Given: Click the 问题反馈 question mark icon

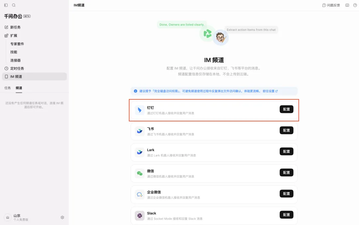Looking at the screenshot, I should pos(324,5).
